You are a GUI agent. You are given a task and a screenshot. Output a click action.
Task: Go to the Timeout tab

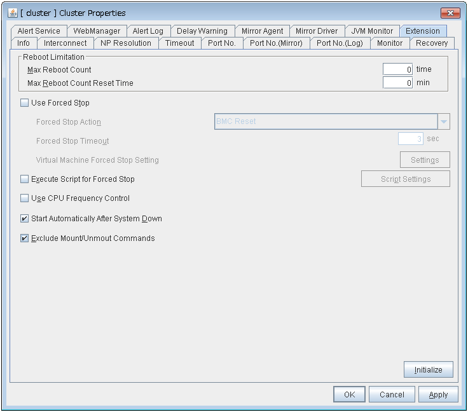180,43
